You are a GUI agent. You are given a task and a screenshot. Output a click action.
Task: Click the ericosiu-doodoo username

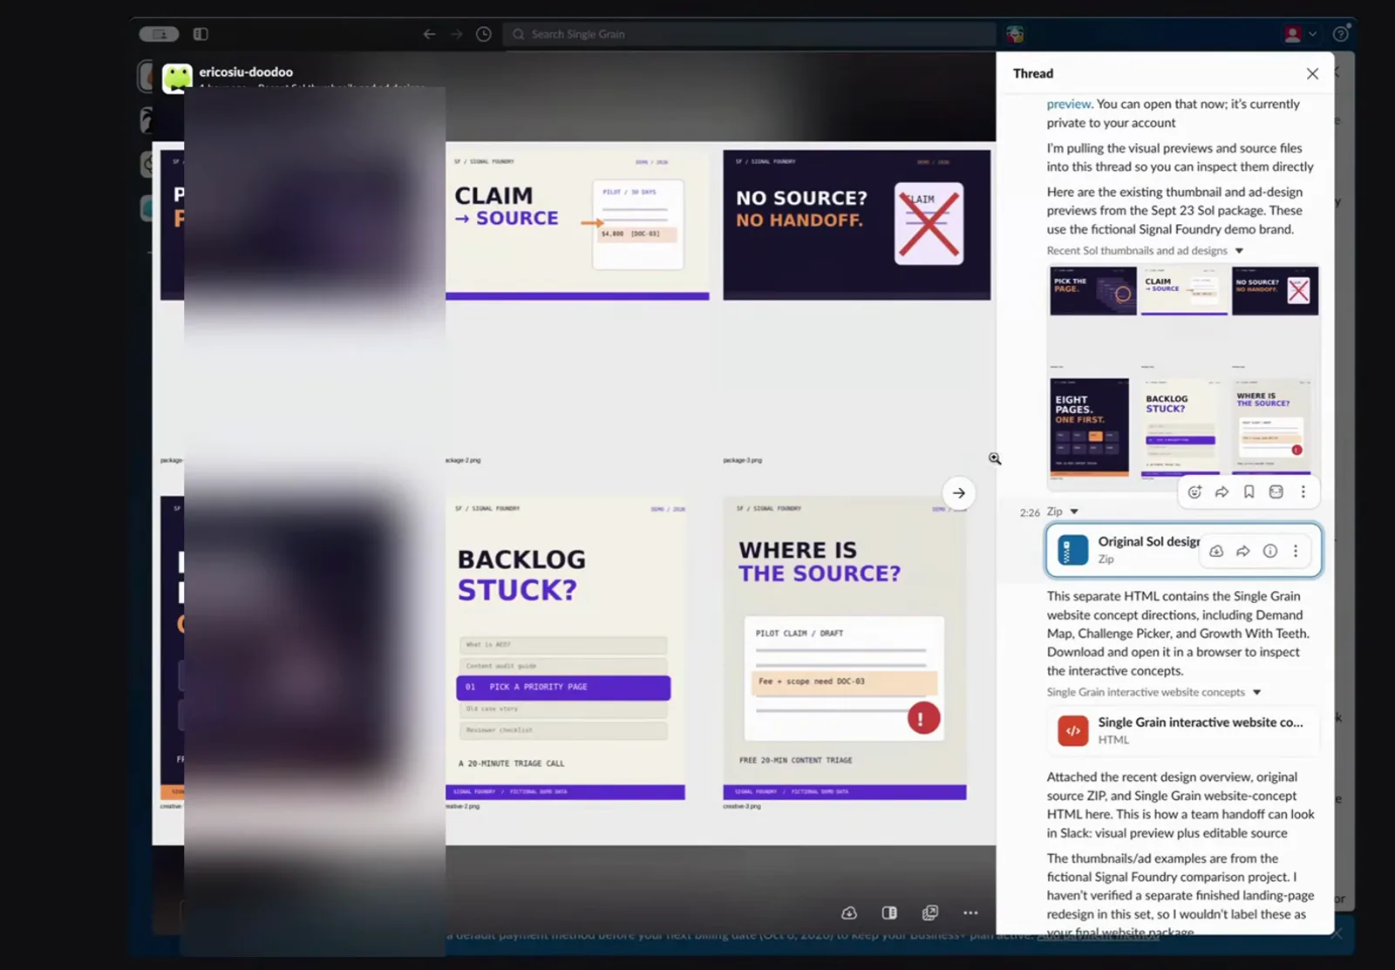[x=246, y=72]
